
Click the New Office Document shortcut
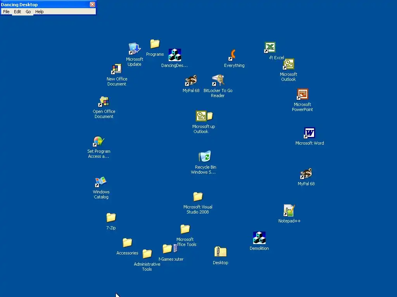[116, 69]
